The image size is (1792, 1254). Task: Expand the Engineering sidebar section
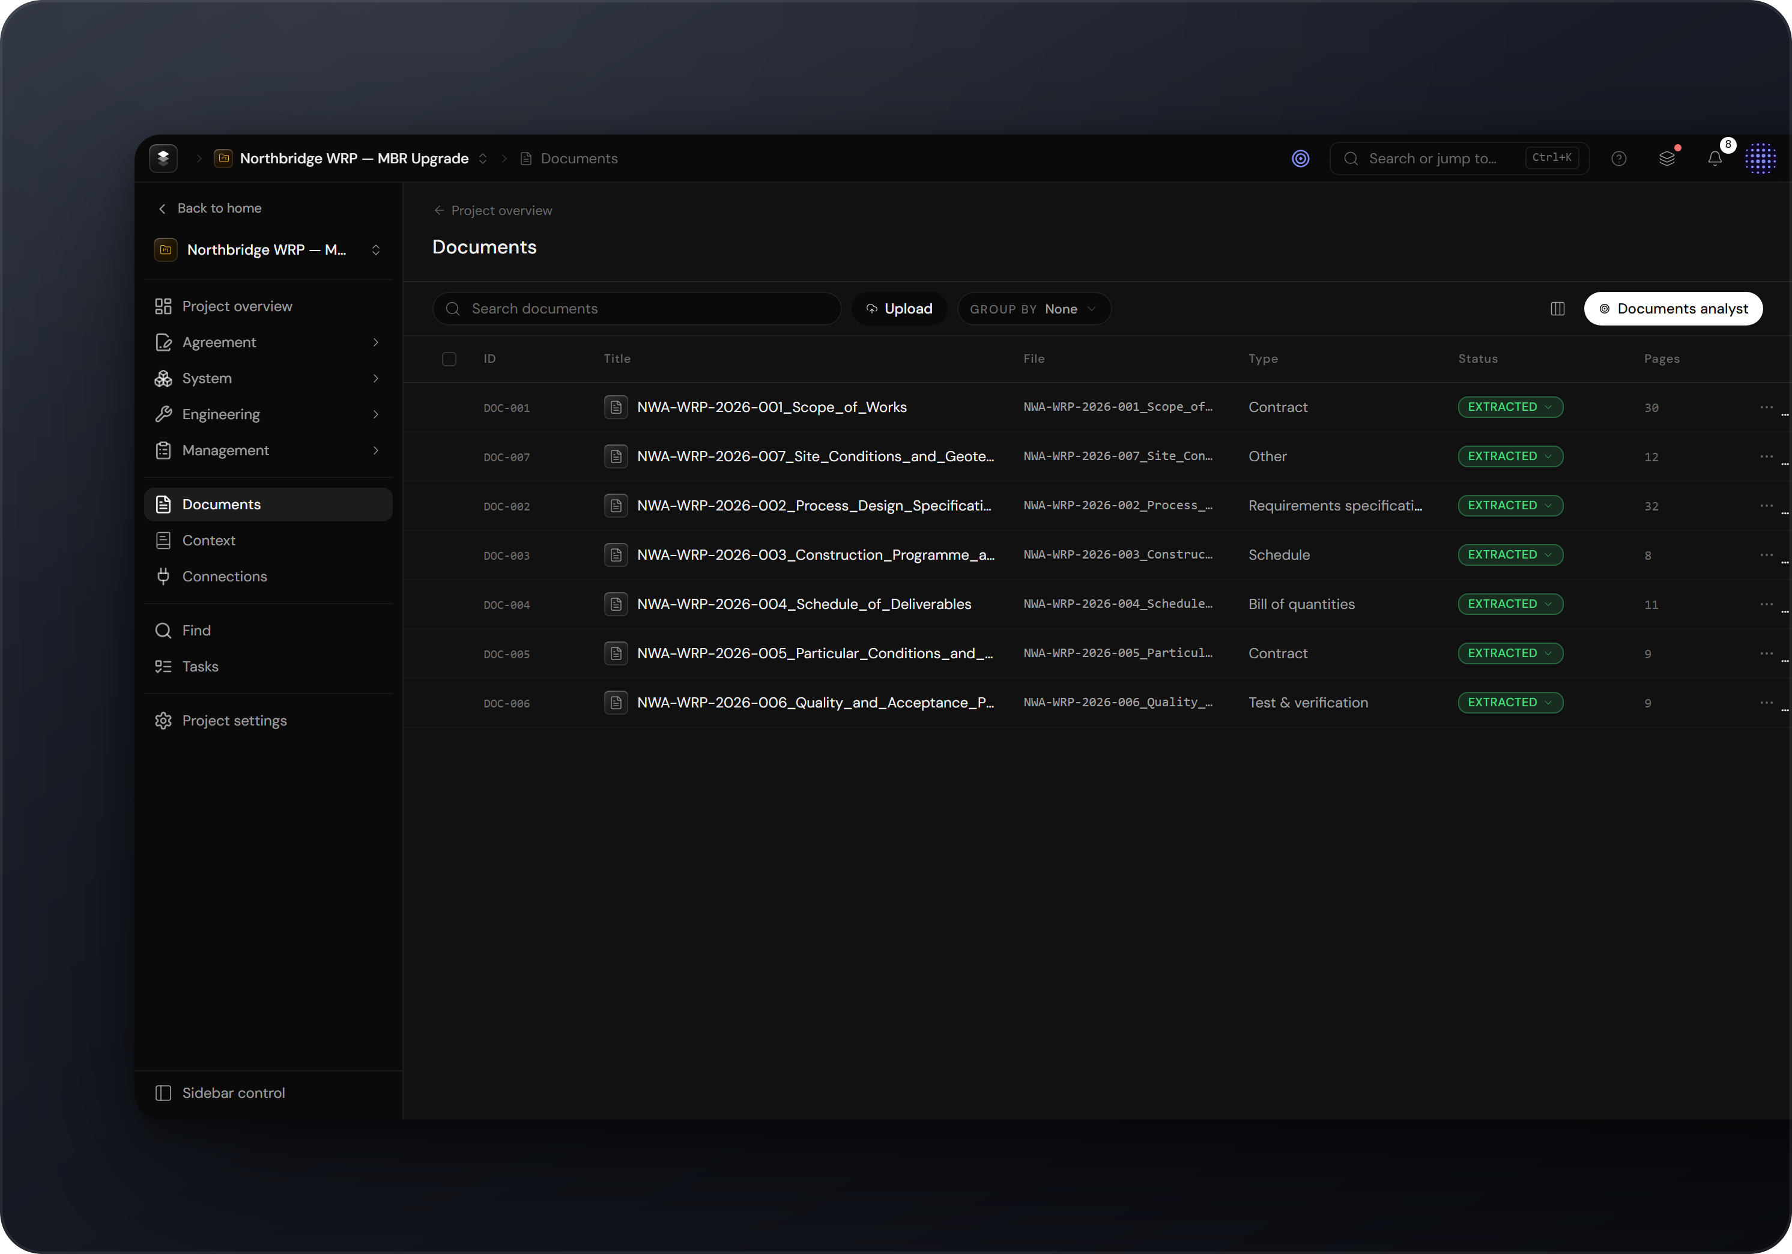375,414
